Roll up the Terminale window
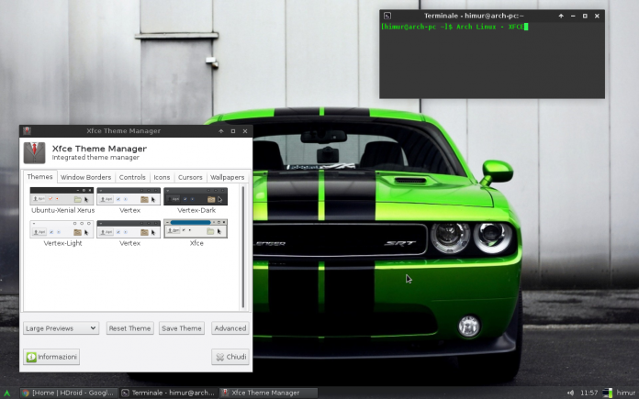This screenshot has height=399, width=639. pyautogui.click(x=561, y=16)
